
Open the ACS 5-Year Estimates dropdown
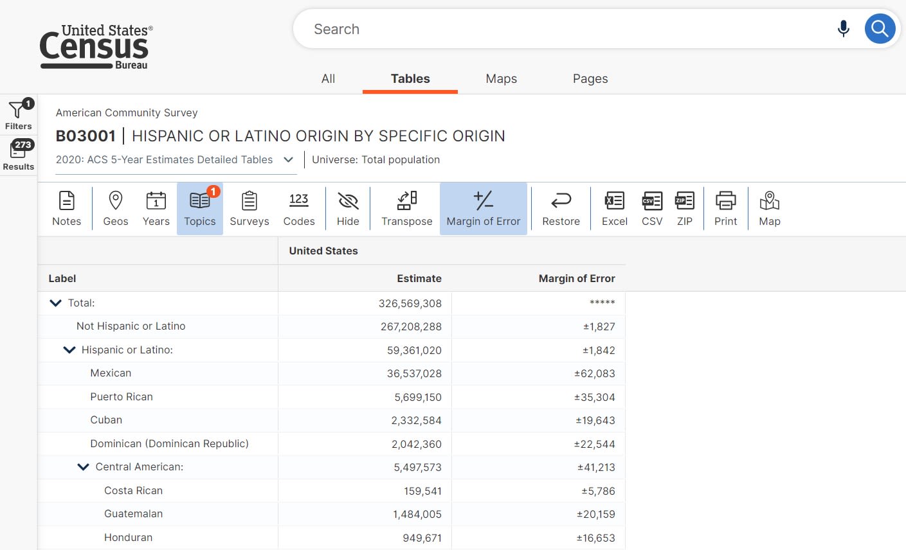pos(288,159)
